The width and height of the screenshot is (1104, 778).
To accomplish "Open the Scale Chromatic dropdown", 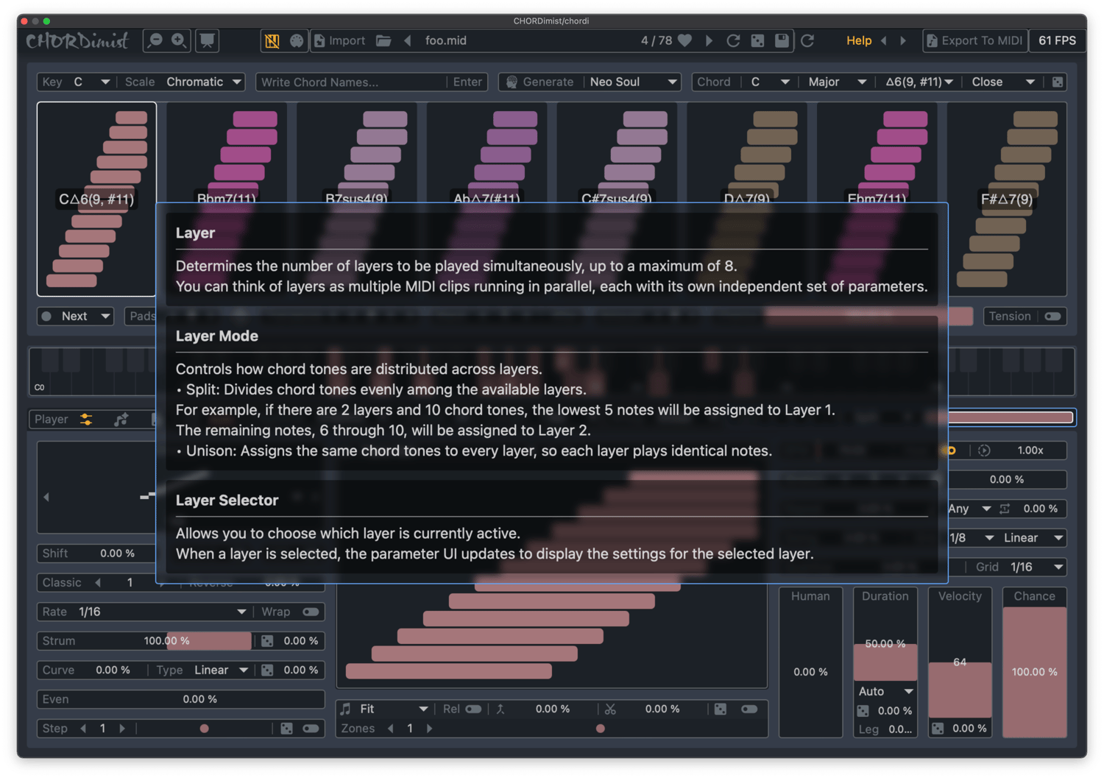I will 204,82.
